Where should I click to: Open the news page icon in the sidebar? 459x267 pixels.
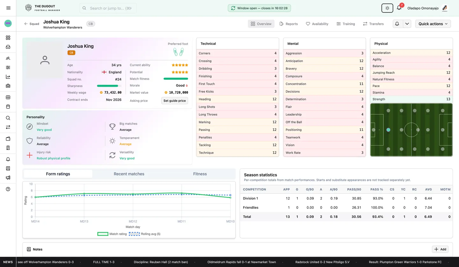8,169
